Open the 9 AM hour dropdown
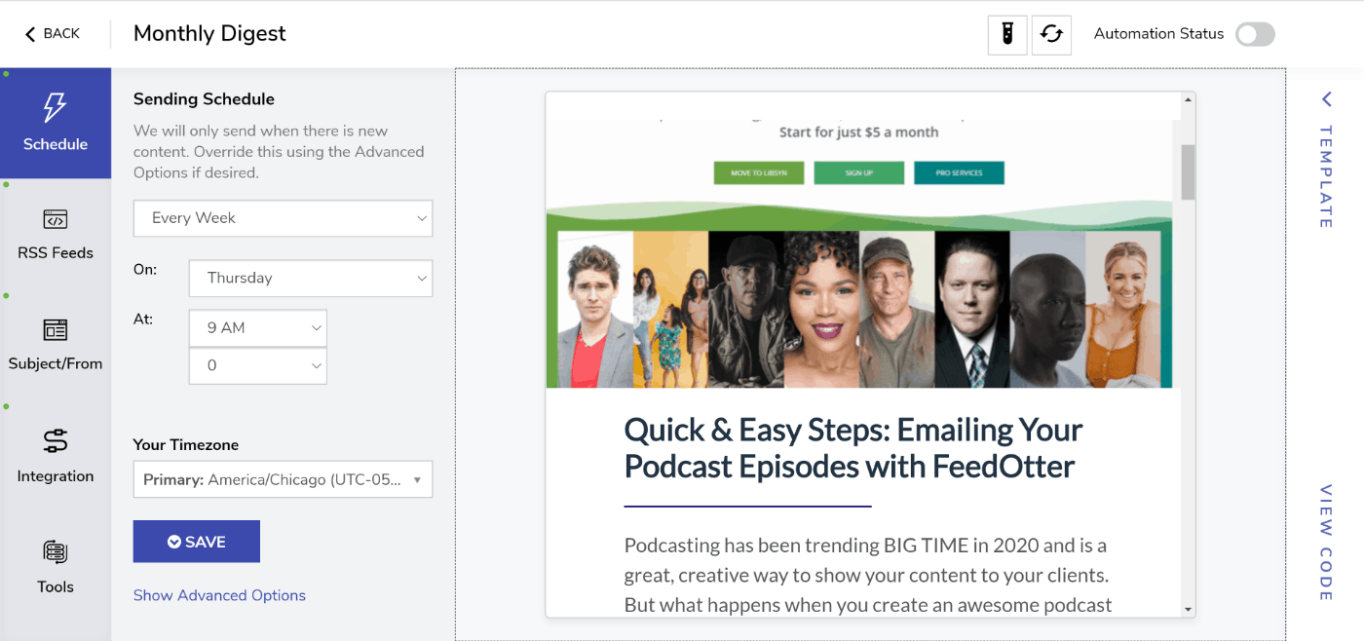Screen dimensions: 1364x641 point(257,328)
